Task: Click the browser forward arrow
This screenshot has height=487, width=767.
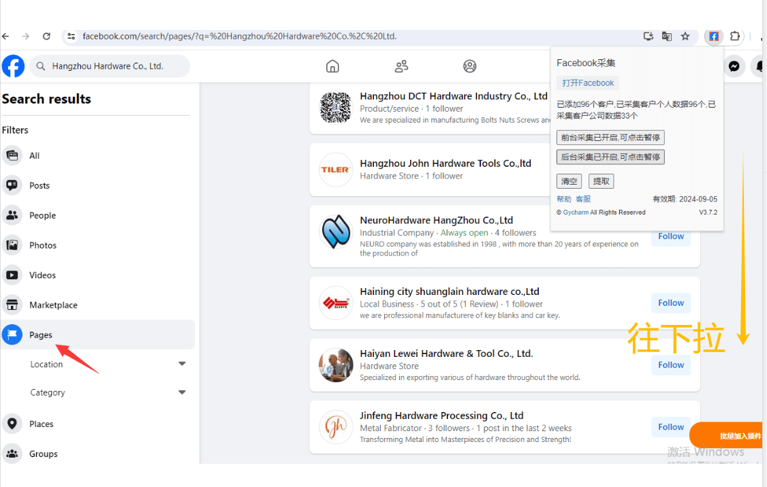Action: coord(26,36)
